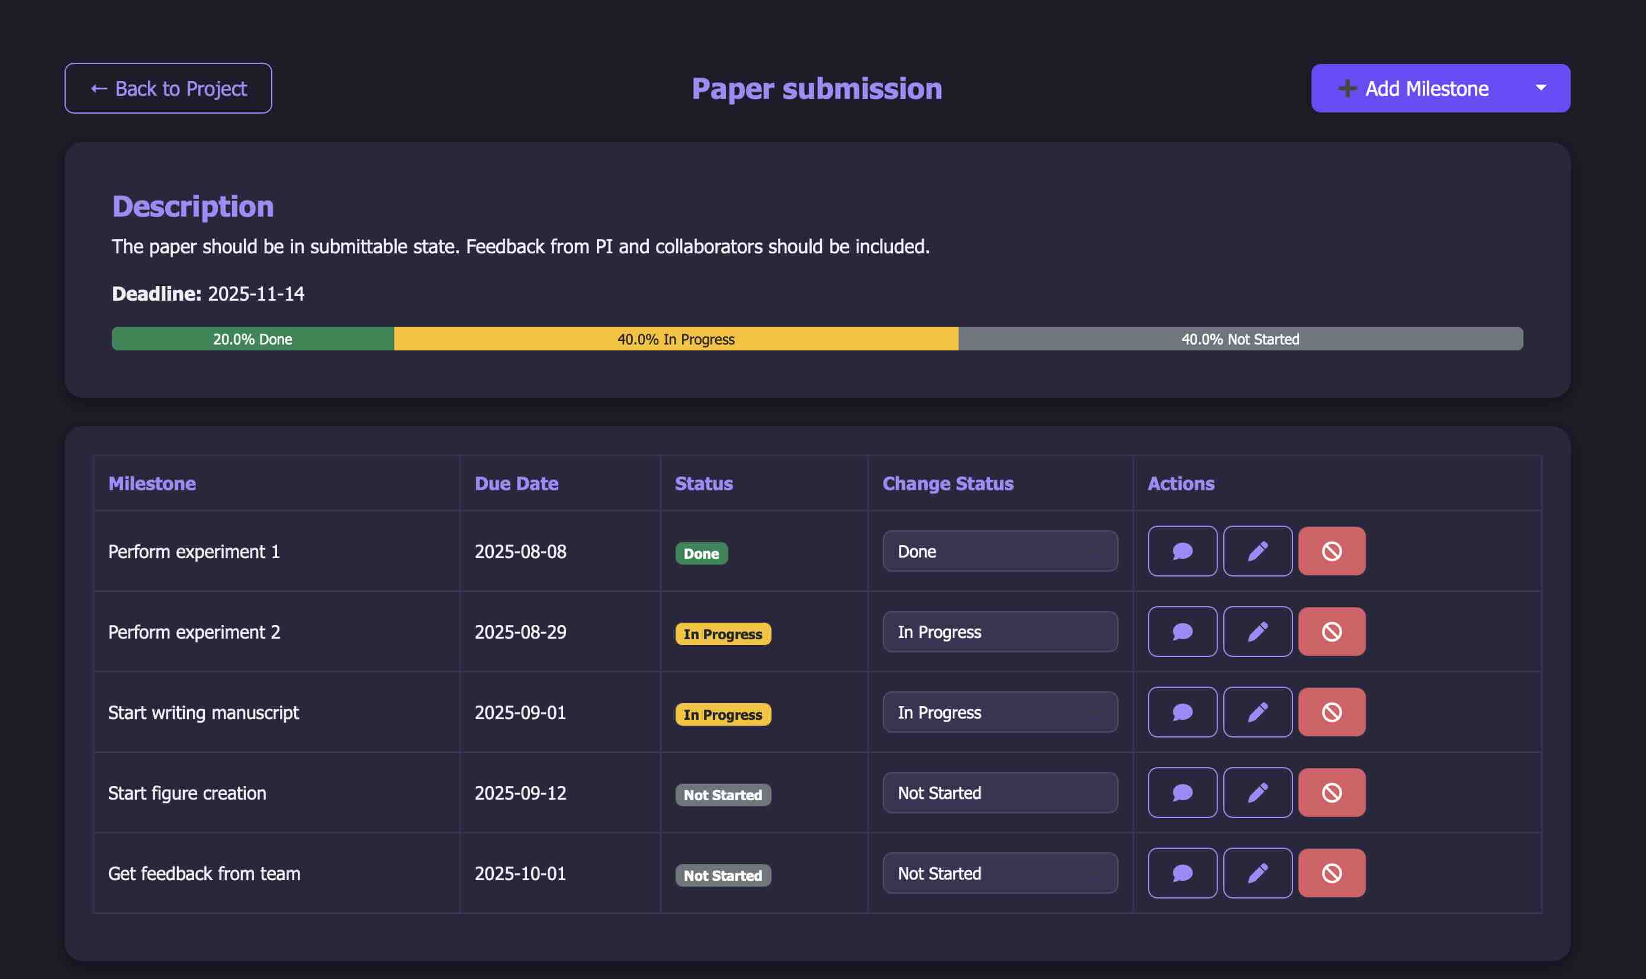This screenshot has height=979, width=1646.
Task: Delete the Start writing manuscript milestone
Action: 1332,712
